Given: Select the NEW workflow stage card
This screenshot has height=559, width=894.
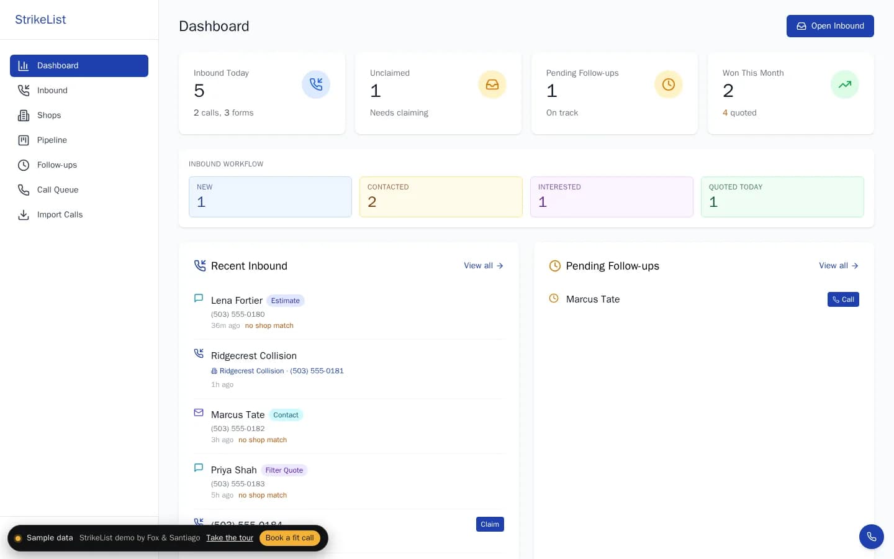Looking at the screenshot, I should click(270, 197).
